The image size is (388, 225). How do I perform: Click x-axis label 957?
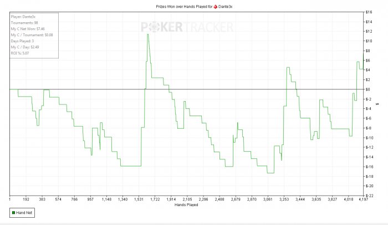pyautogui.click(x=90, y=199)
